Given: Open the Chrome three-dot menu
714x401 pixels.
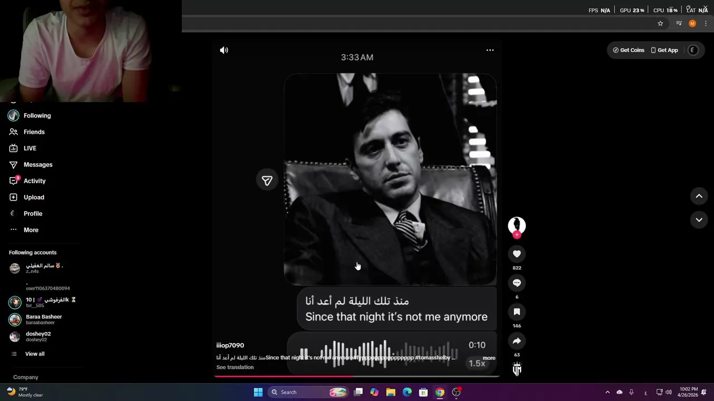Looking at the screenshot, I should click(x=706, y=23).
